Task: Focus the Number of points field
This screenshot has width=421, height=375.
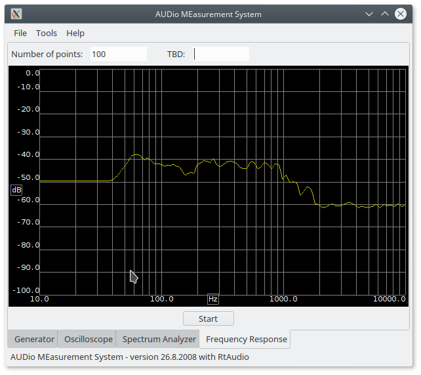Action: [117, 54]
